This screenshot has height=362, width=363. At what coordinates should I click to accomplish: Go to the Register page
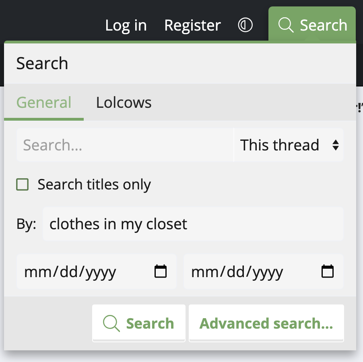[x=192, y=25]
